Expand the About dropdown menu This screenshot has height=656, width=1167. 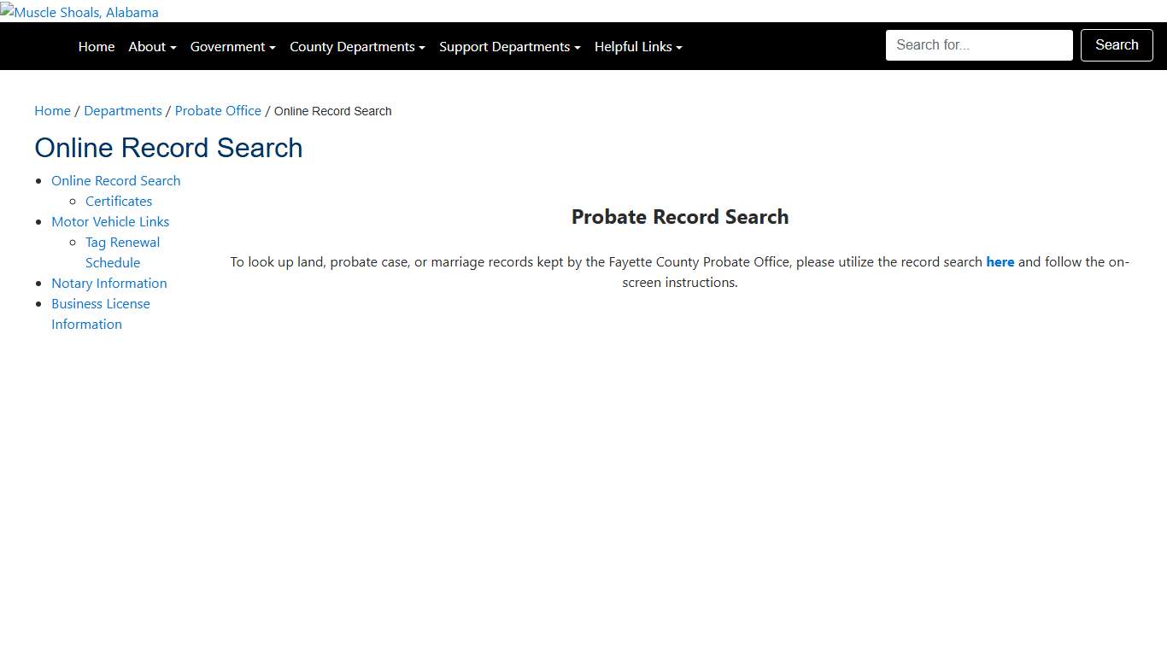pos(151,46)
